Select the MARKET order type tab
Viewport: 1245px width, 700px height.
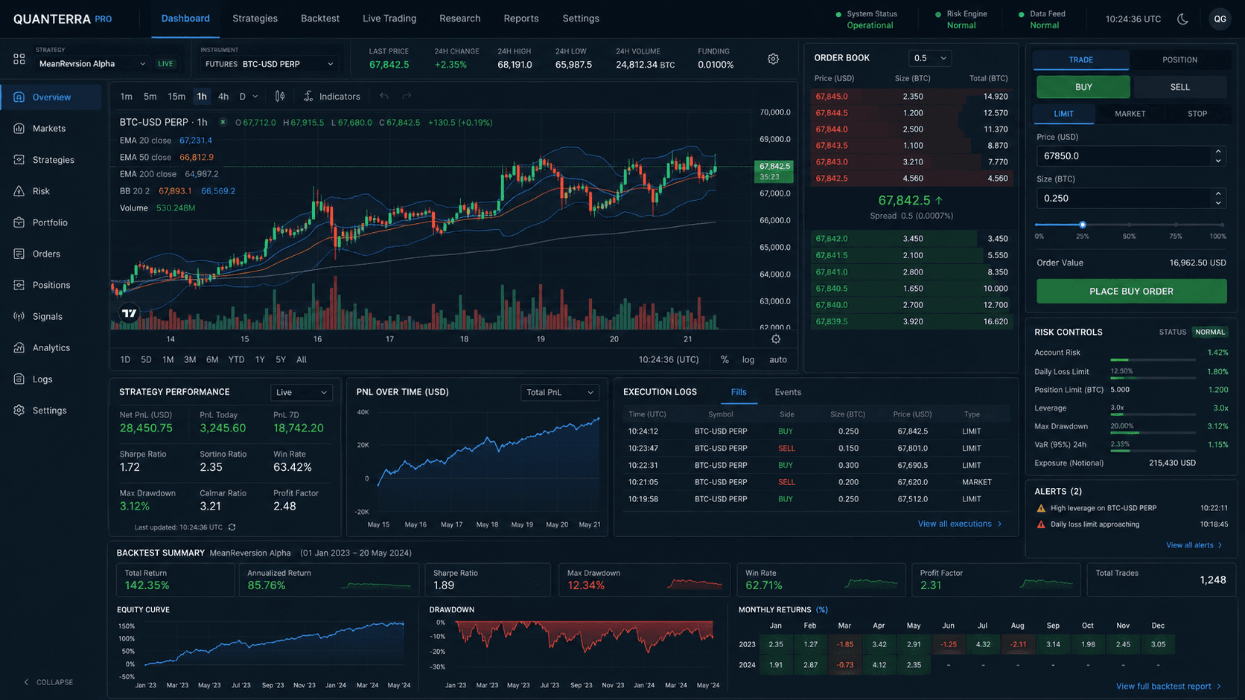[x=1130, y=114]
